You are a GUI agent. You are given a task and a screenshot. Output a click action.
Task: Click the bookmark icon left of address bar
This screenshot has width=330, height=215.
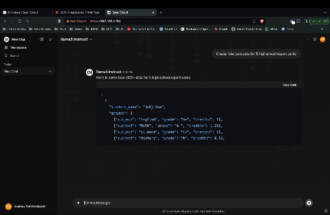coord(59,21)
